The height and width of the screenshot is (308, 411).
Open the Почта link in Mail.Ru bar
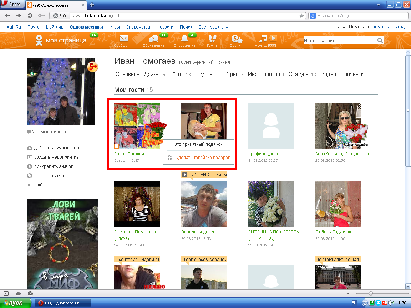click(x=34, y=27)
